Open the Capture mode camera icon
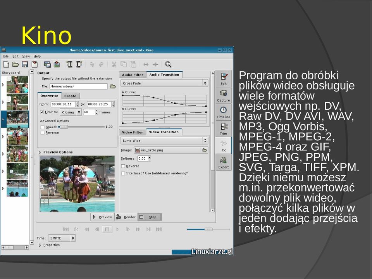This screenshot has height=279, width=372. 224,96
